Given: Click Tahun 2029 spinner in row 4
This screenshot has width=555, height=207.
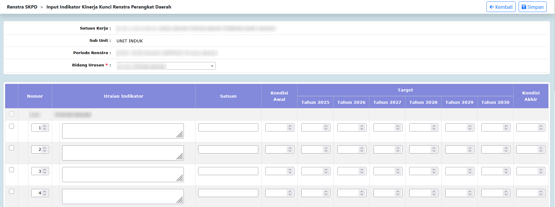Looking at the screenshot, I should coord(470,193).
